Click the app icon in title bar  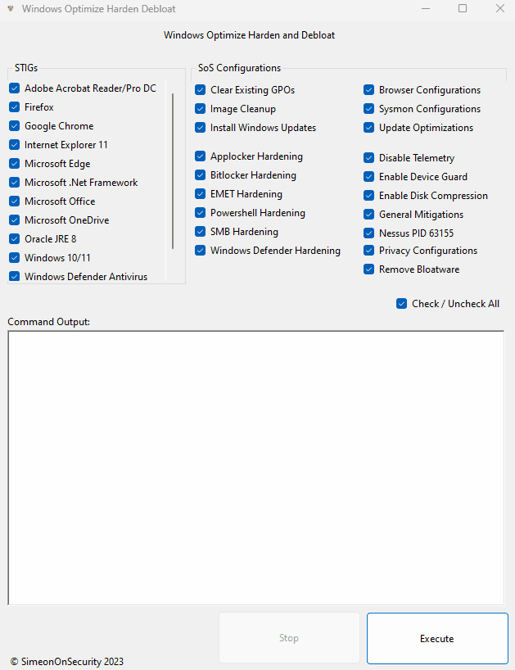[x=11, y=8]
